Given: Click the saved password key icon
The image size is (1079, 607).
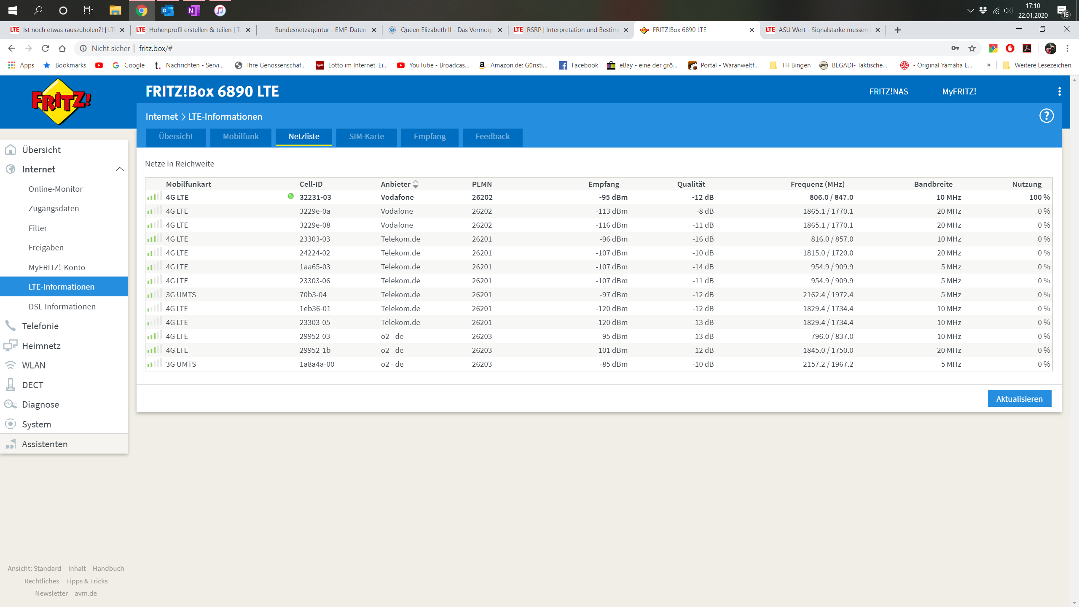Looking at the screenshot, I should click(x=955, y=48).
